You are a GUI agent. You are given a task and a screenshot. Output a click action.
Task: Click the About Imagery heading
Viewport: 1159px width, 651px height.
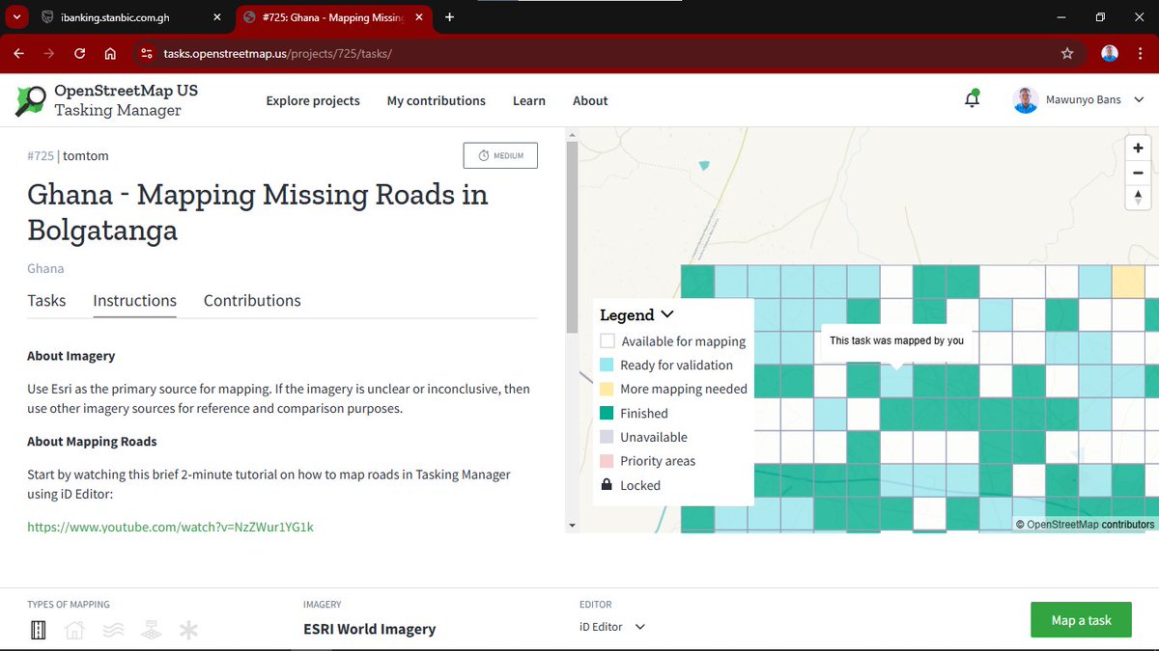(x=71, y=356)
